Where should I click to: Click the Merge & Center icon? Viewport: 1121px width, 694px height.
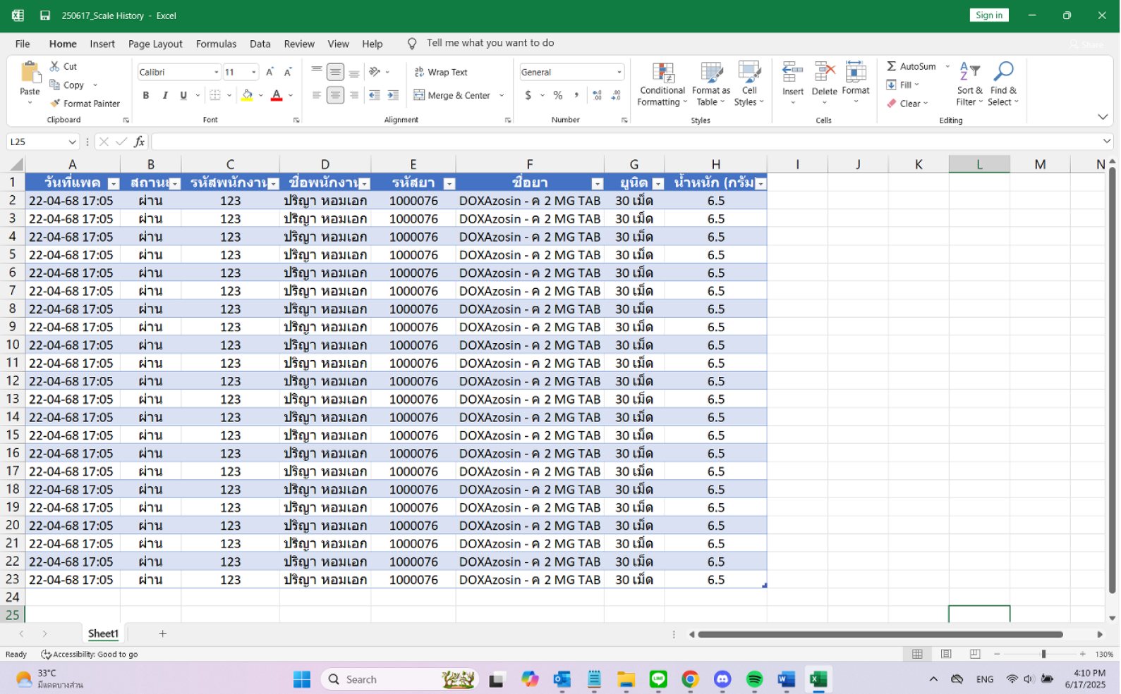tap(419, 95)
